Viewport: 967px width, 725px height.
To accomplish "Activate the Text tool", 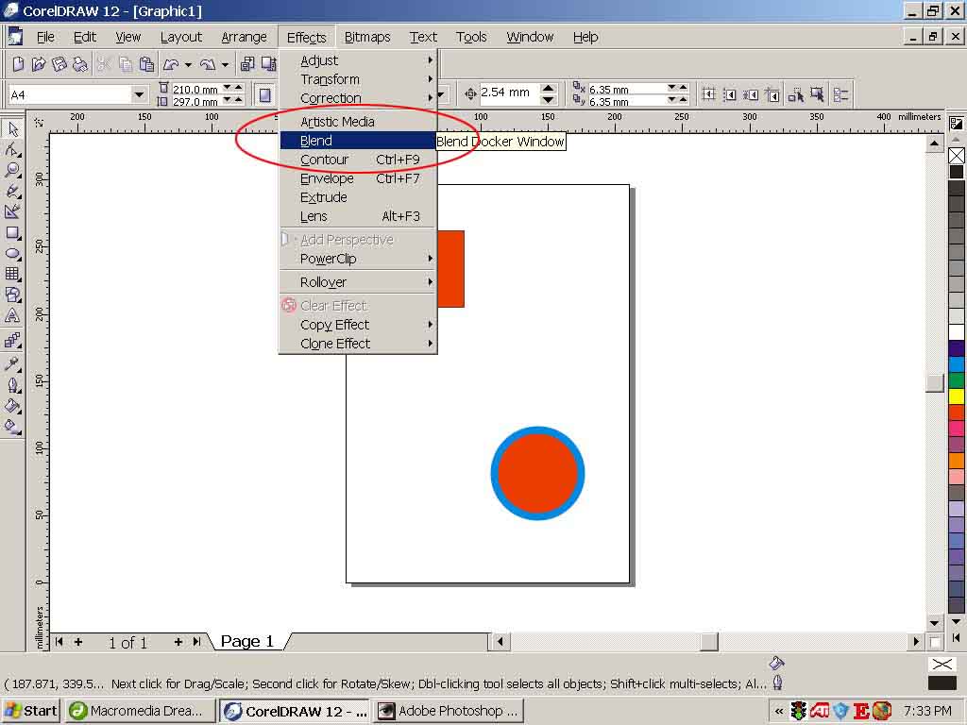I will click(x=12, y=315).
